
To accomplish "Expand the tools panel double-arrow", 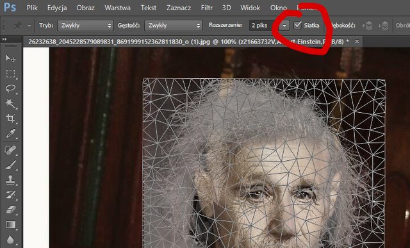I will coord(4,39).
